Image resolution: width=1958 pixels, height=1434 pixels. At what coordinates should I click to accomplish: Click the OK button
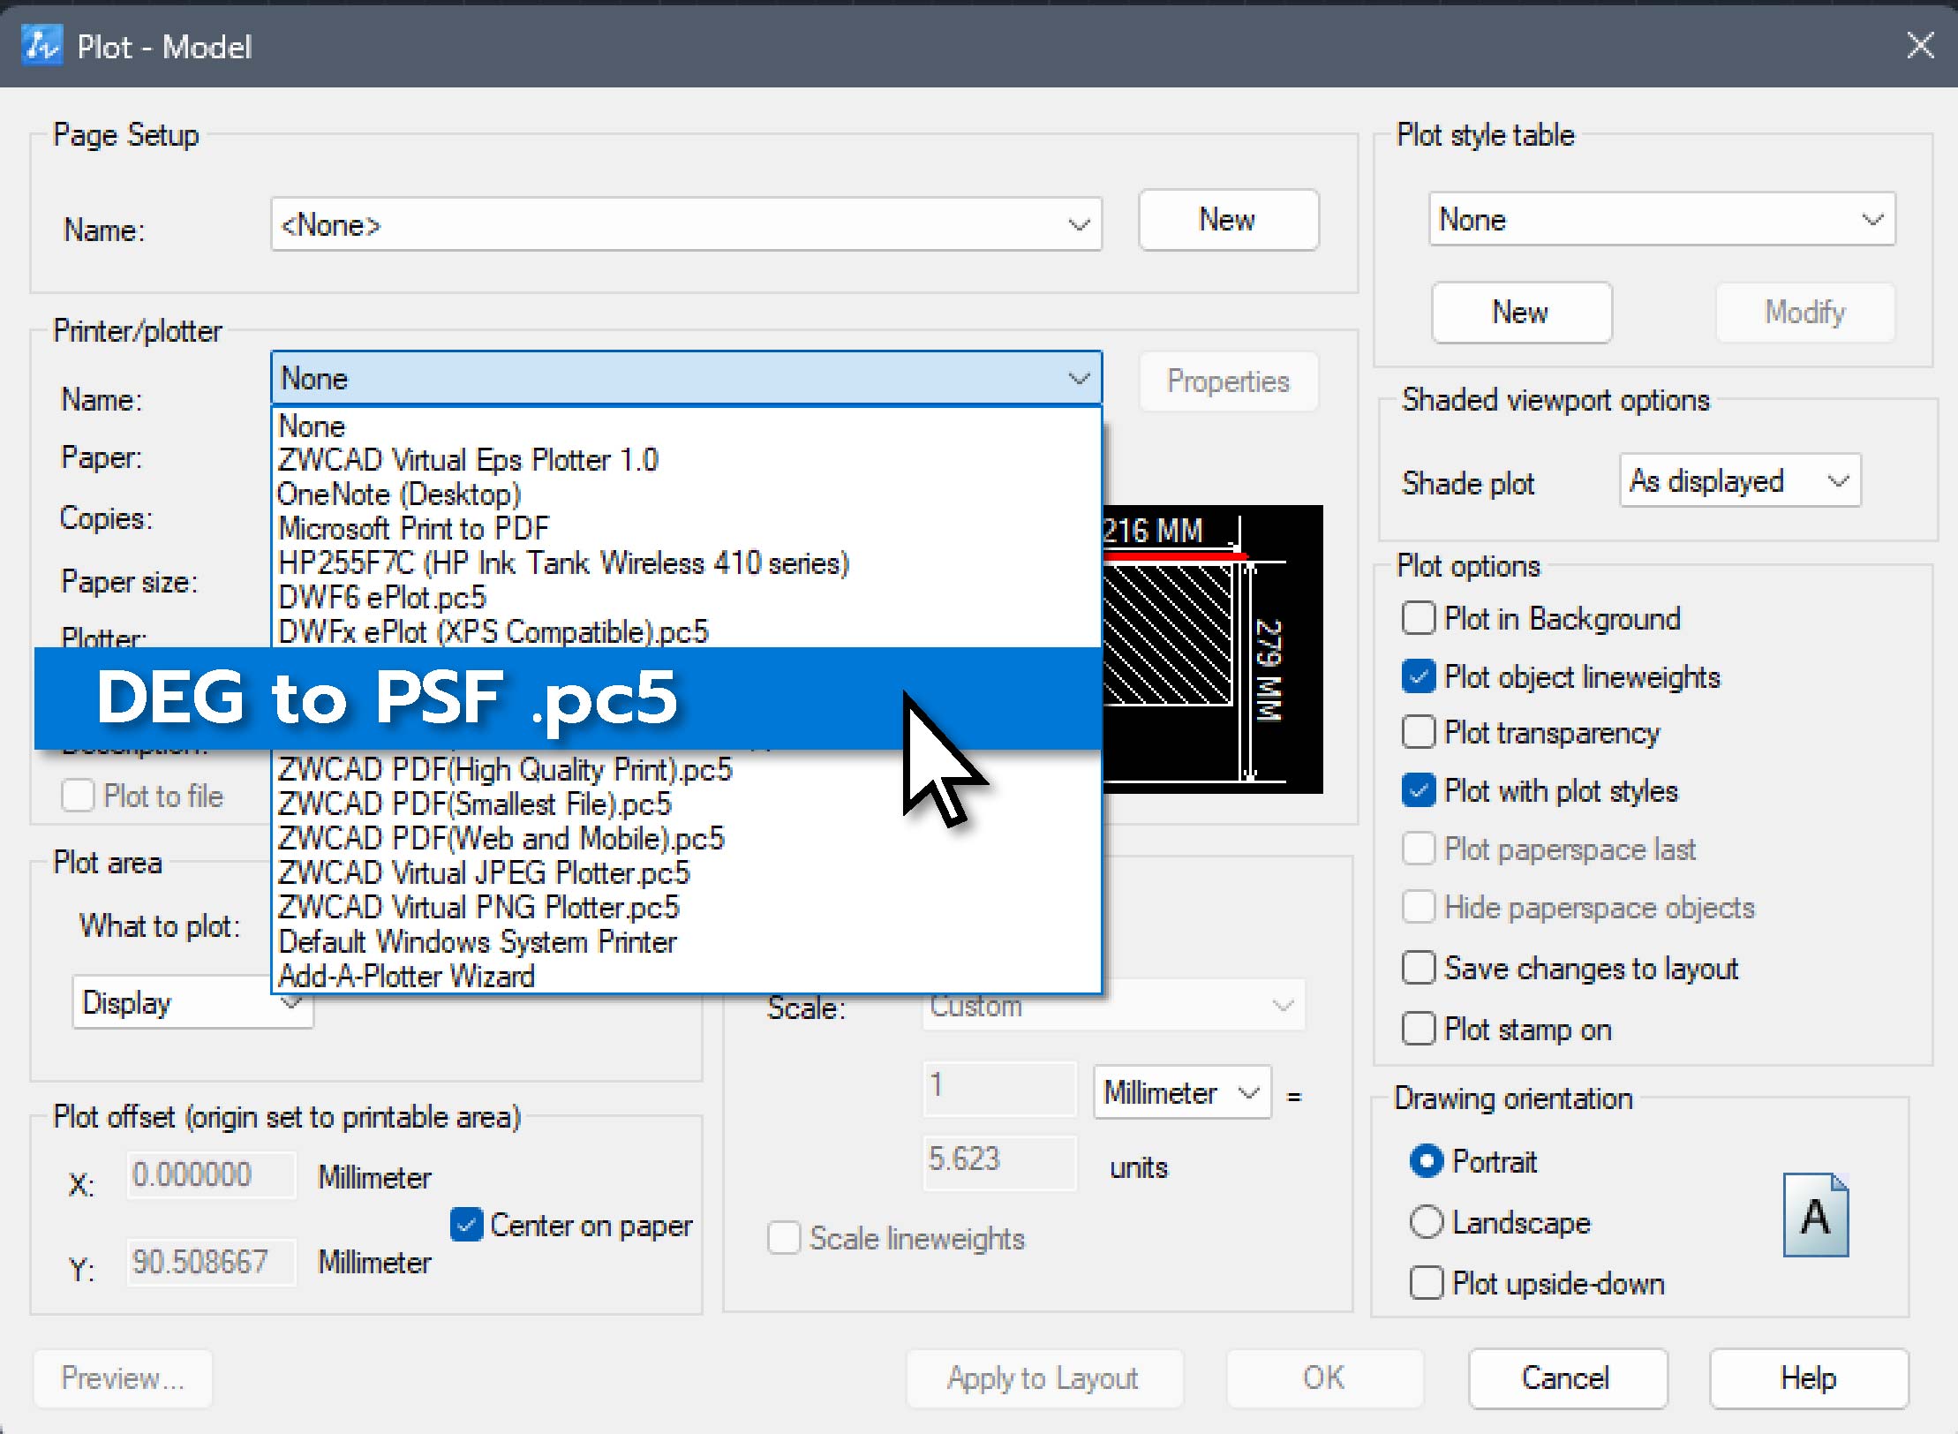tap(1324, 1377)
